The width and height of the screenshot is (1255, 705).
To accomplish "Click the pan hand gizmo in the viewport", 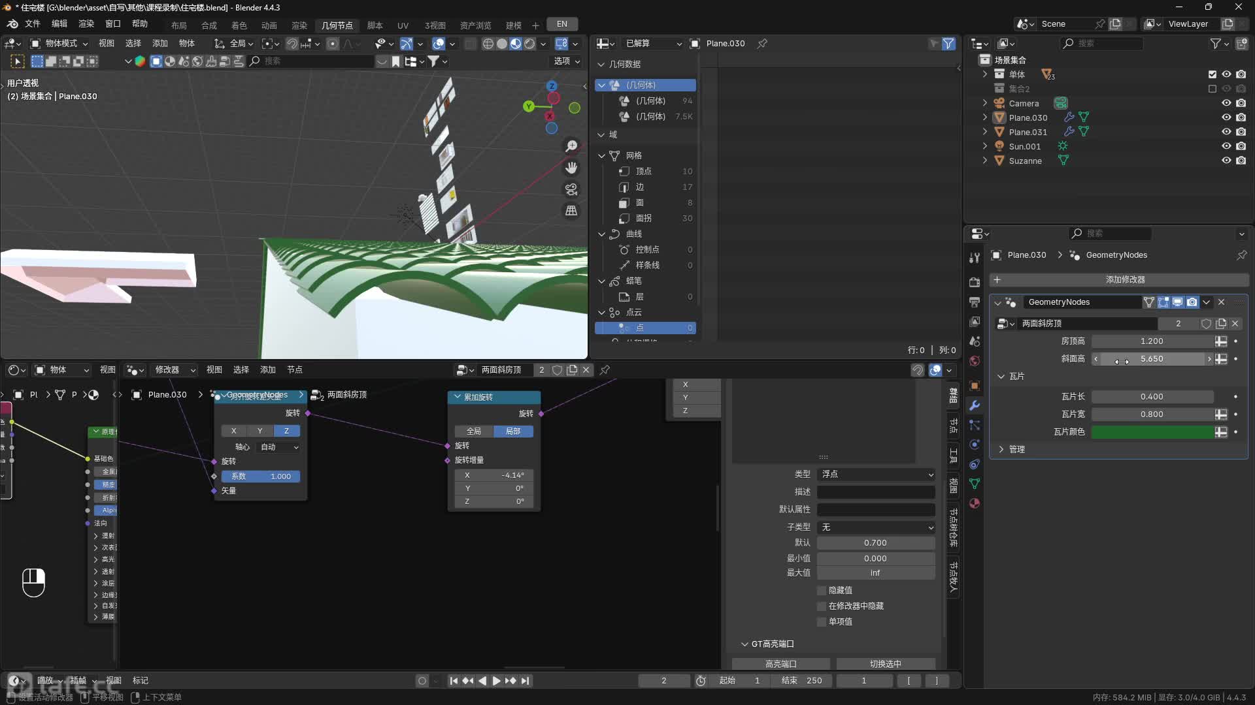I will click(x=571, y=168).
